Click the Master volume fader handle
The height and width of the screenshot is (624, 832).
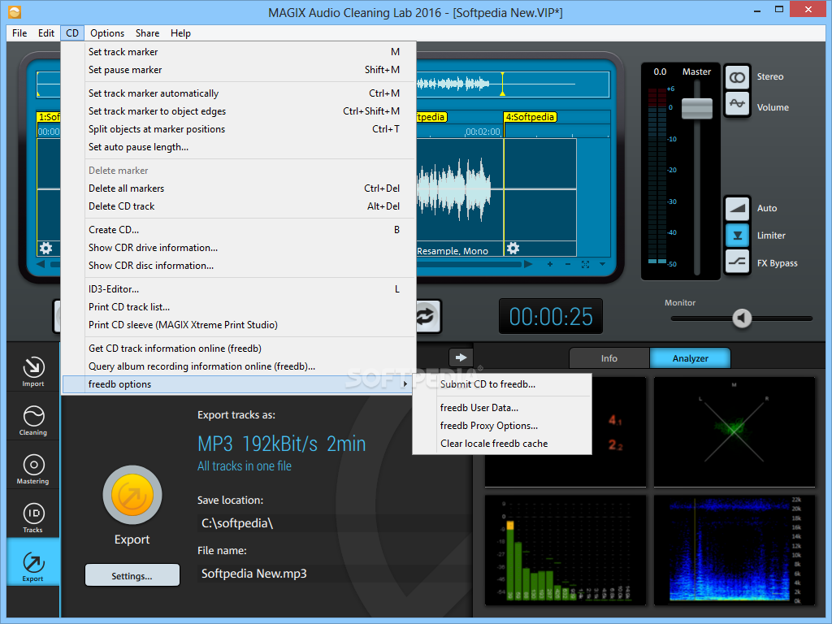[696, 109]
